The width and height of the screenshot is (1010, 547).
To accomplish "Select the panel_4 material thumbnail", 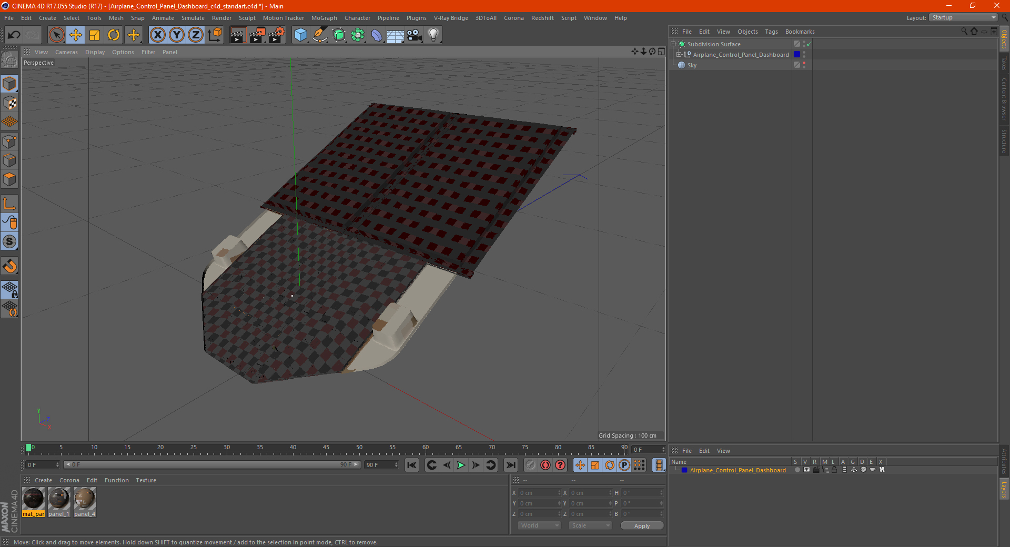I will (85, 502).
